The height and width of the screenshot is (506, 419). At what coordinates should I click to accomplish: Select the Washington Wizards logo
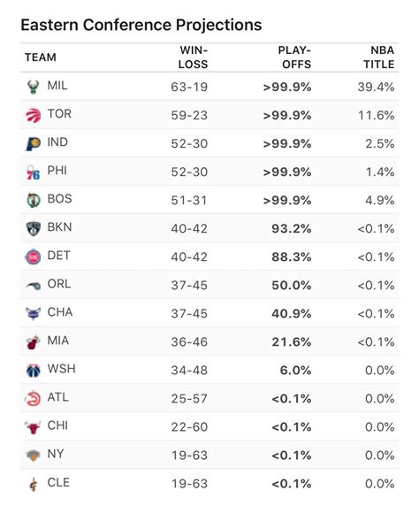pyautogui.click(x=33, y=370)
